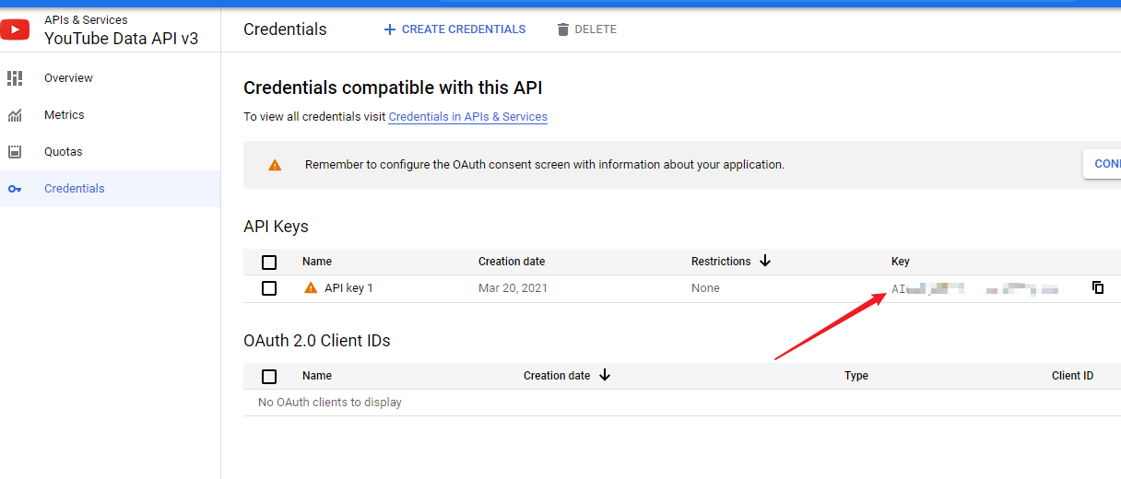
Task: Click the warning icon beside API key 1
Action: tap(311, 287)
